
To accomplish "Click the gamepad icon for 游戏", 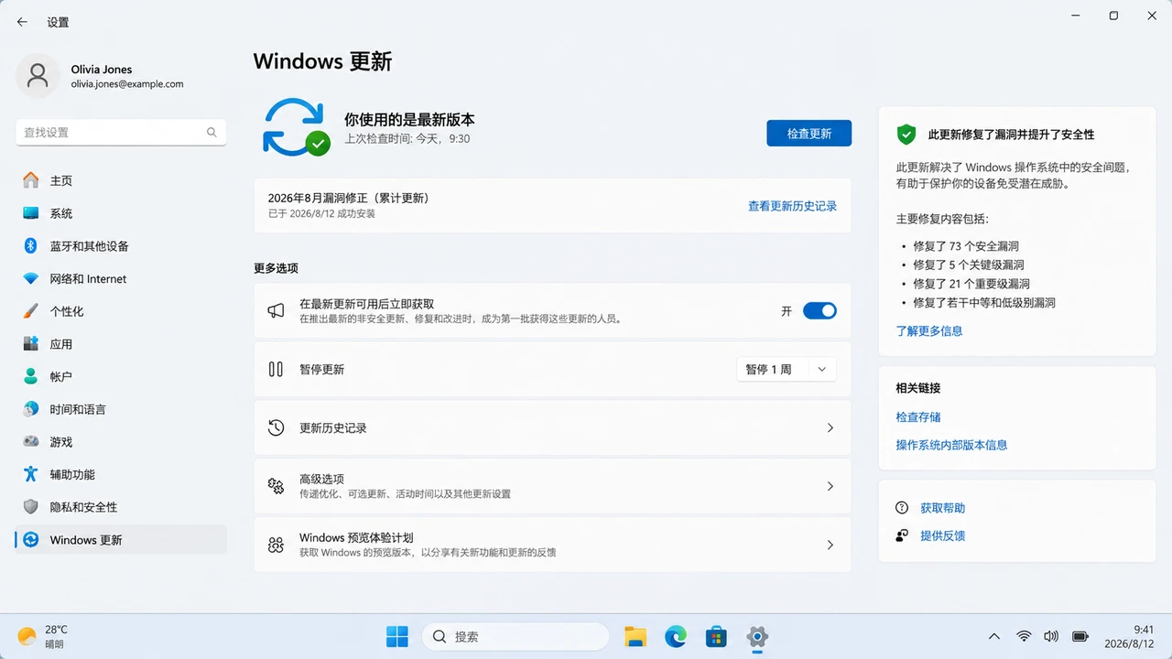I will pyautogui.click(x=31, y=441).
